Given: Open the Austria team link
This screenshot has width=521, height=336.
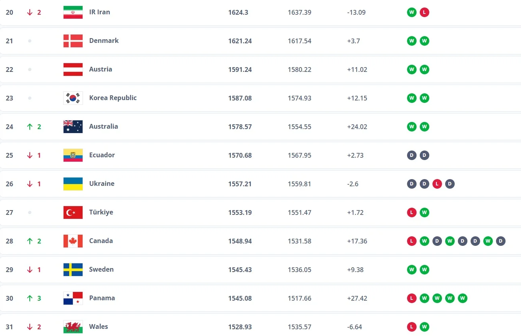Looking at the screenshot, I should pyautogui.click(x=100, y=69).
